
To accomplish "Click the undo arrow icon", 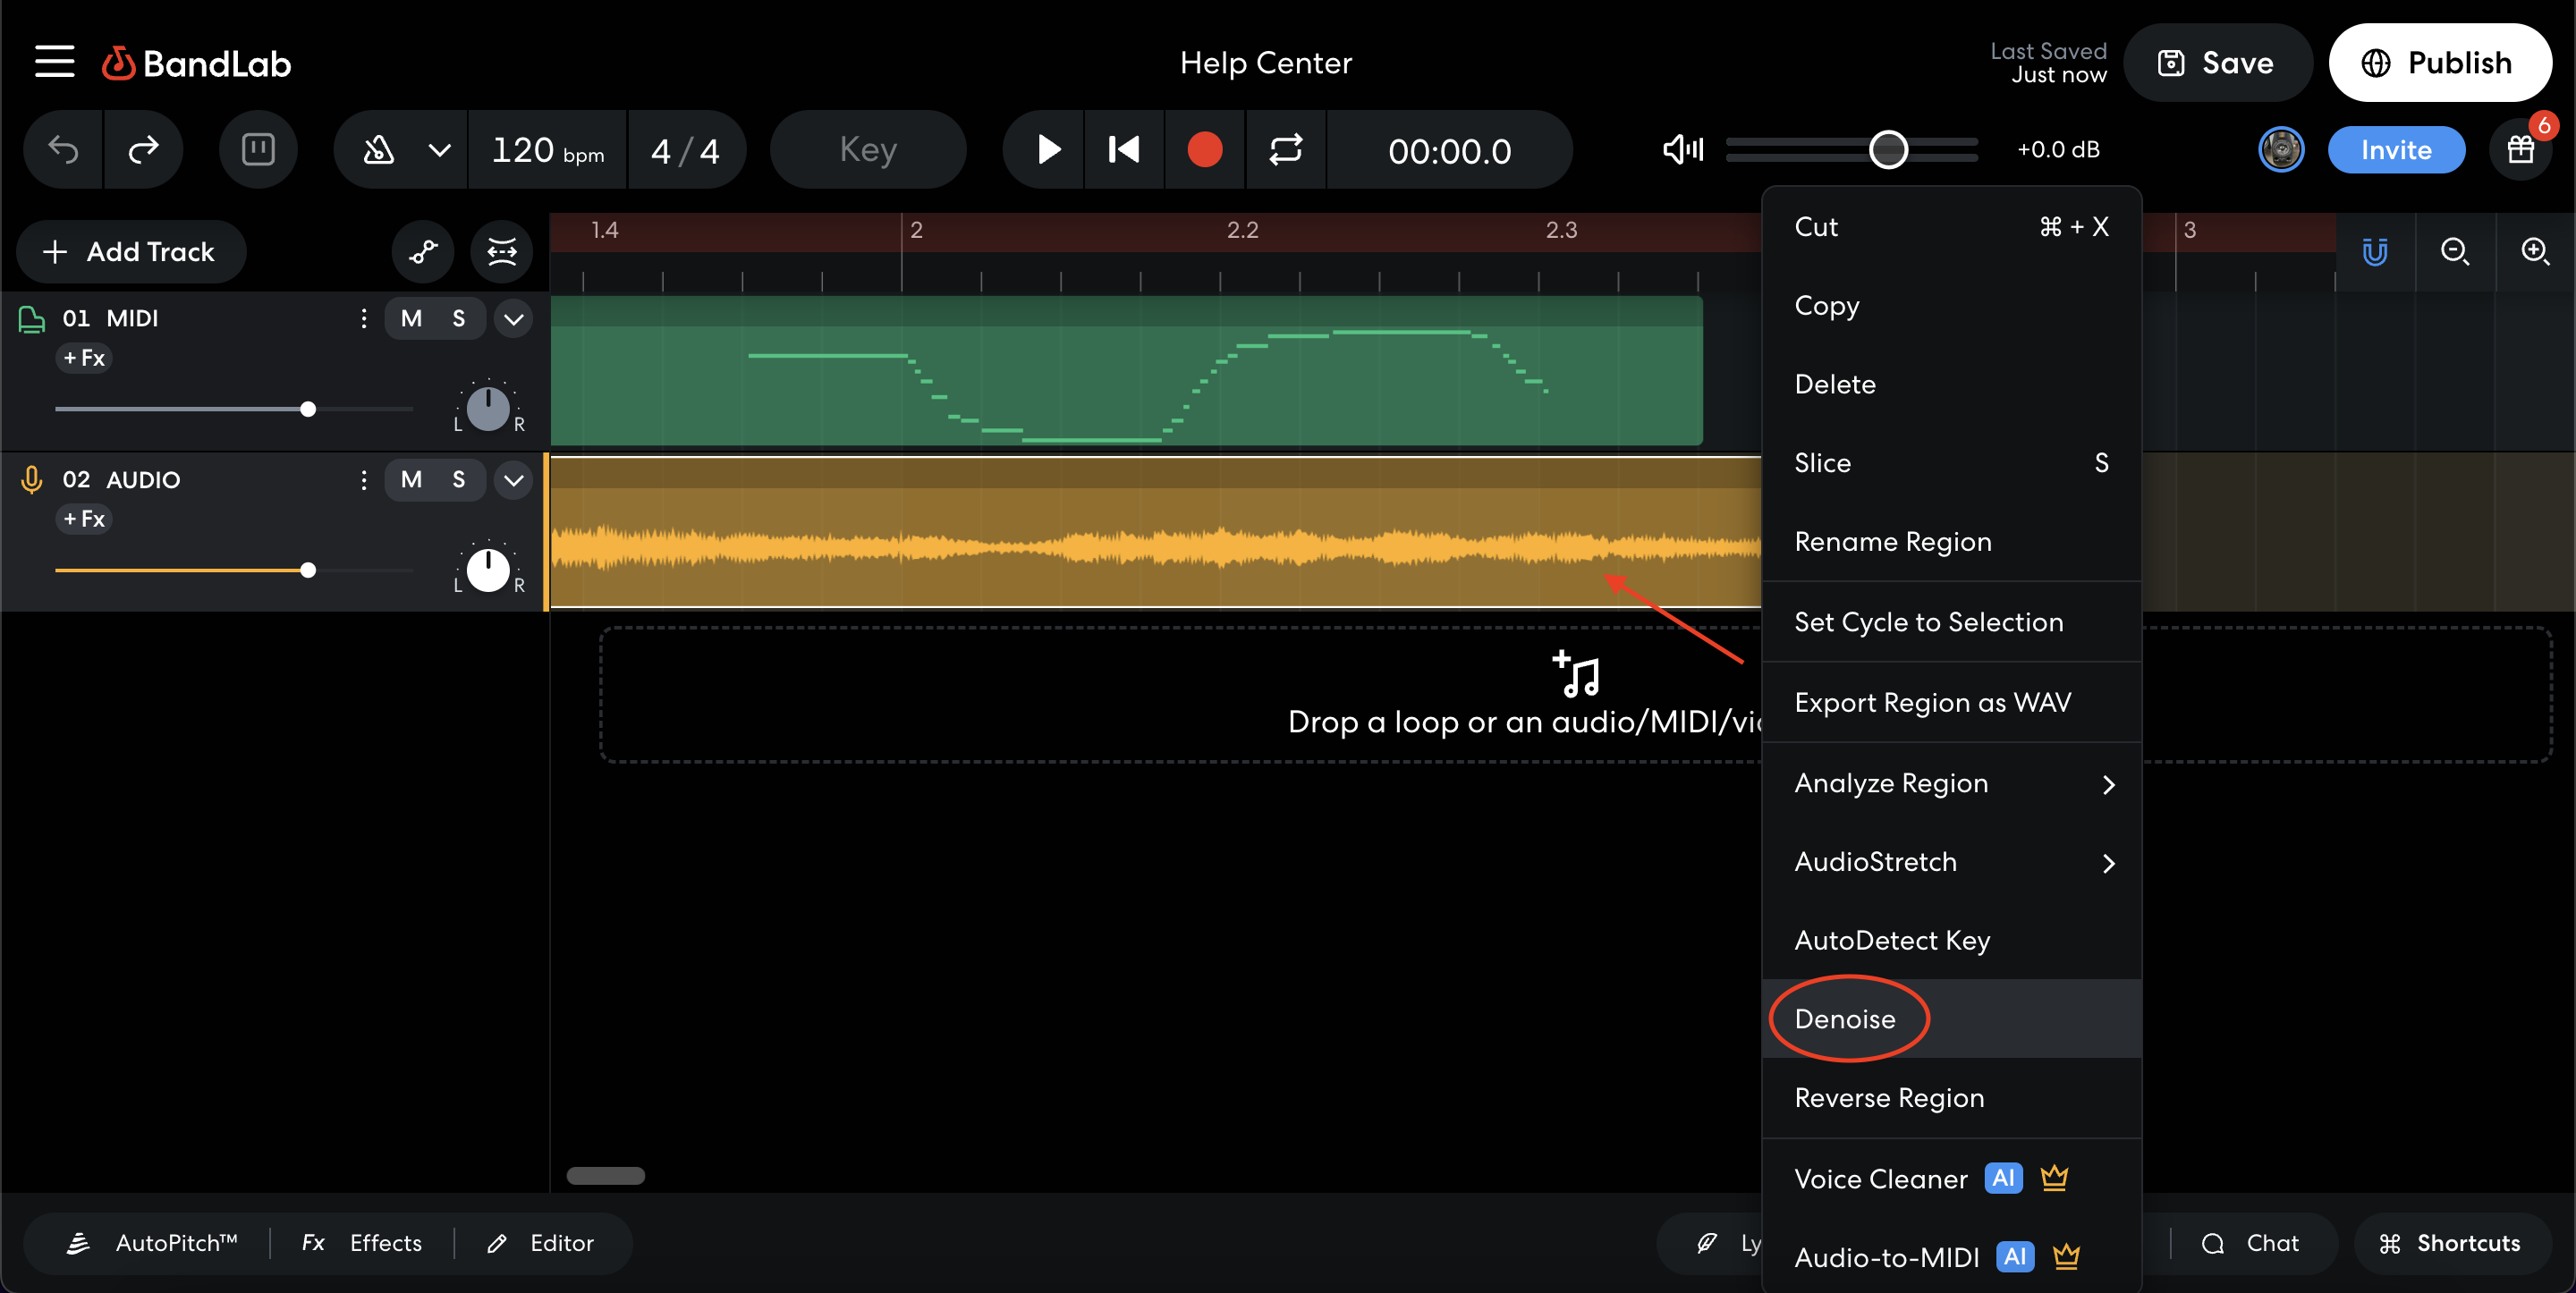I will coord(64,150).
